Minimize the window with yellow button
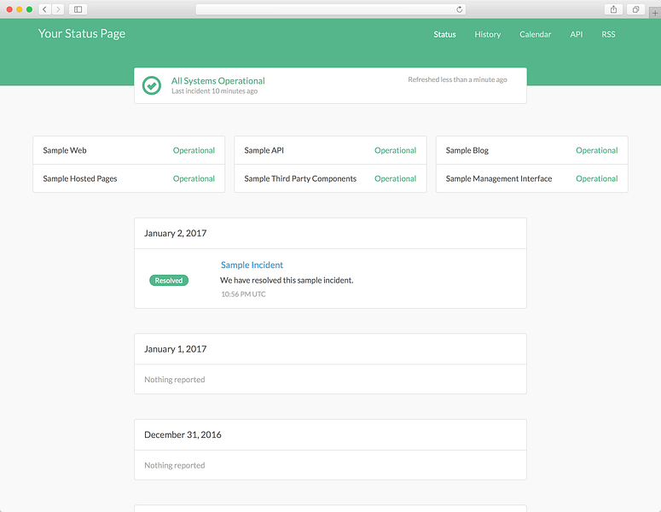The width and height of the screenshot is (661, 512). coord(20,9)
